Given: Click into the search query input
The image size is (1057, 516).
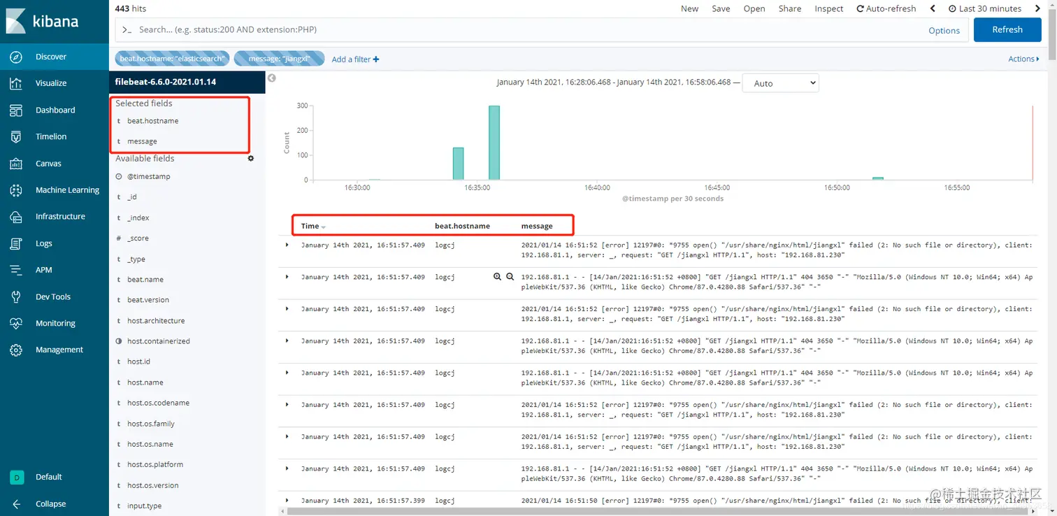Looking at the screenshot, I should [x=517, y=29].
